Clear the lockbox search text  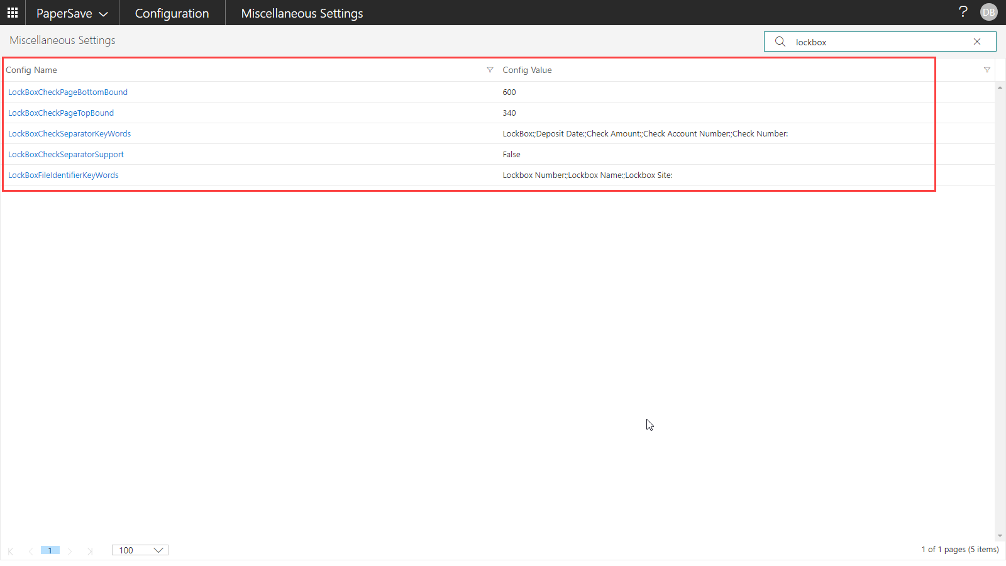click(977, 42)
